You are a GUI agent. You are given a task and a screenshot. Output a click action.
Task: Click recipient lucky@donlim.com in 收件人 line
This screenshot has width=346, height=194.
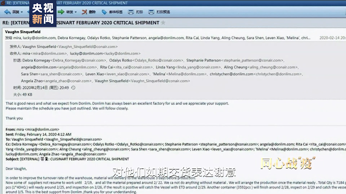tap(105, 54)
